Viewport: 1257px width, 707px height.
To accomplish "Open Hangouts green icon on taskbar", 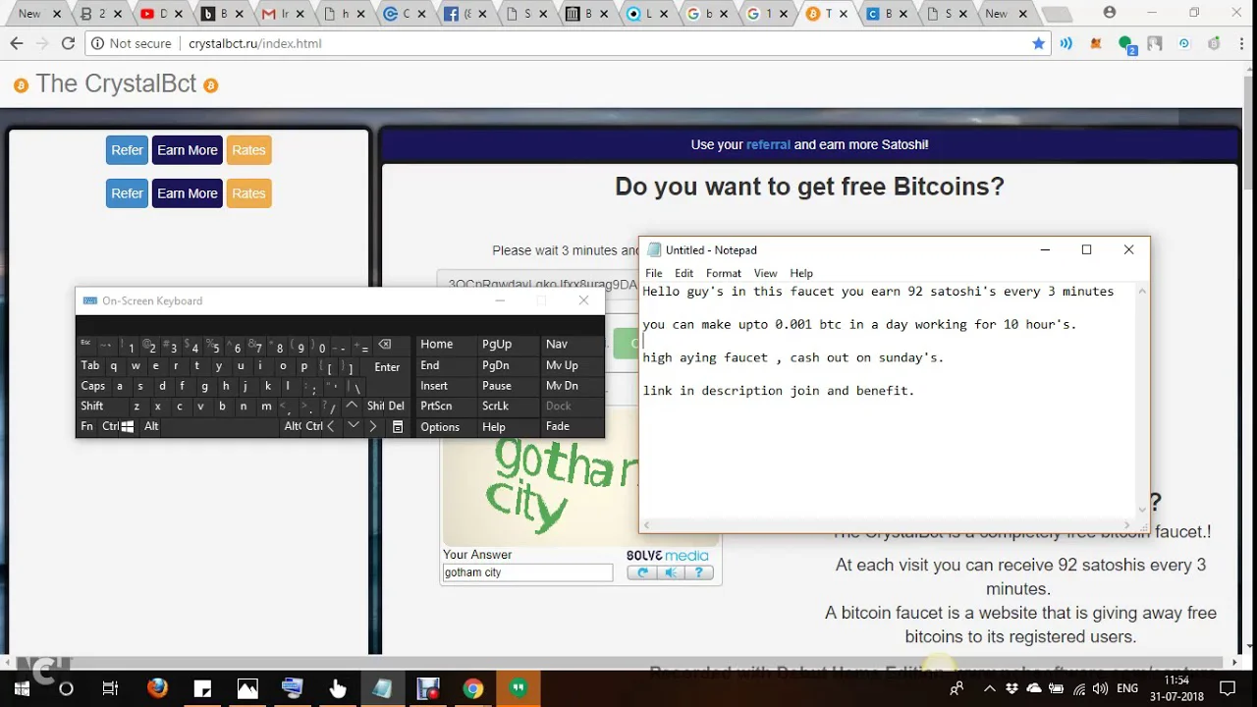I will 519,689.
